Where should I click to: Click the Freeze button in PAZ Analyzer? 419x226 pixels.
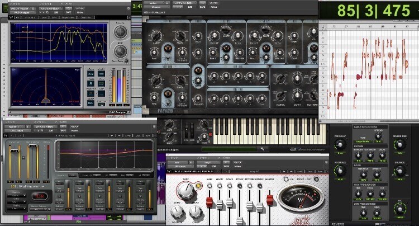[91, 84]
